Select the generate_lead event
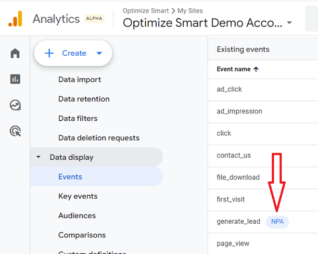 coord(238,222)
